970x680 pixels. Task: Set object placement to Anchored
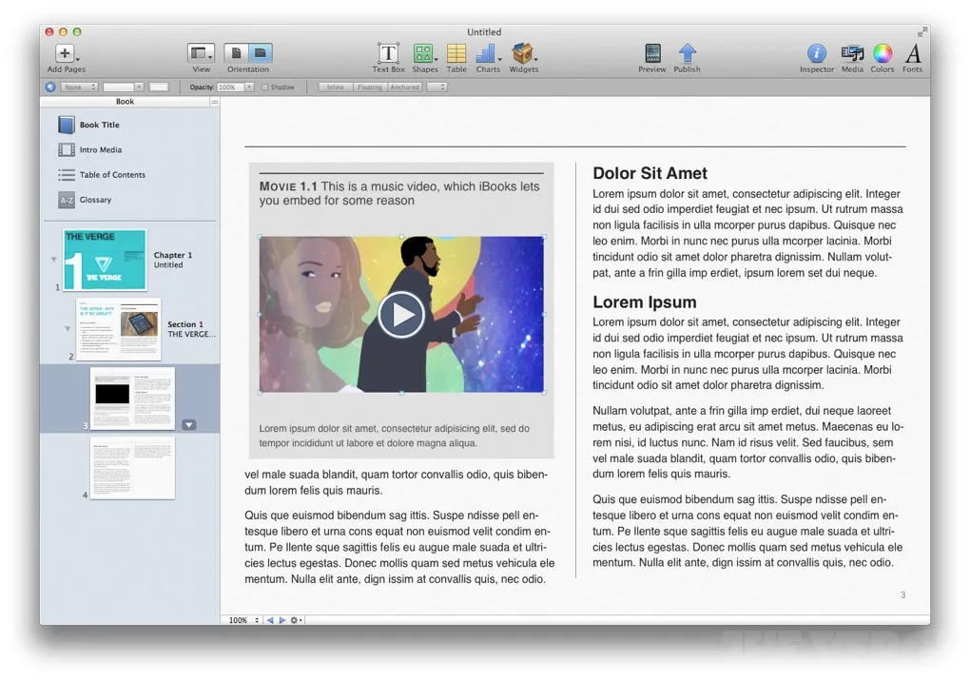(404, 87)
